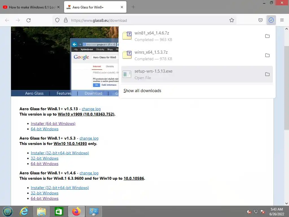Open the Features site menu item
The width and height of the screenshot is (289, 217).
64,93
